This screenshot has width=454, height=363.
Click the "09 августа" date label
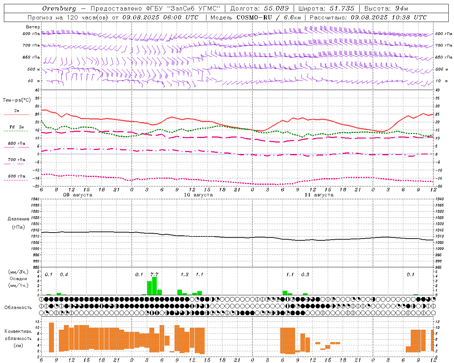78,195
